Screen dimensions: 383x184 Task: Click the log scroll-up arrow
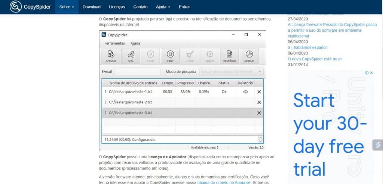[x=261, y=138]
